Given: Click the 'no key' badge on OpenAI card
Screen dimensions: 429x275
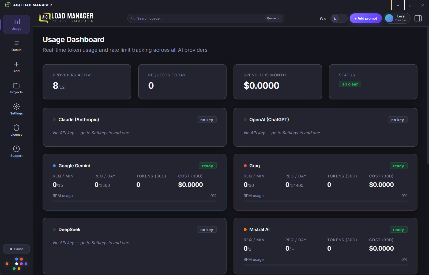Looking at the screenshot, I should 398,120.
